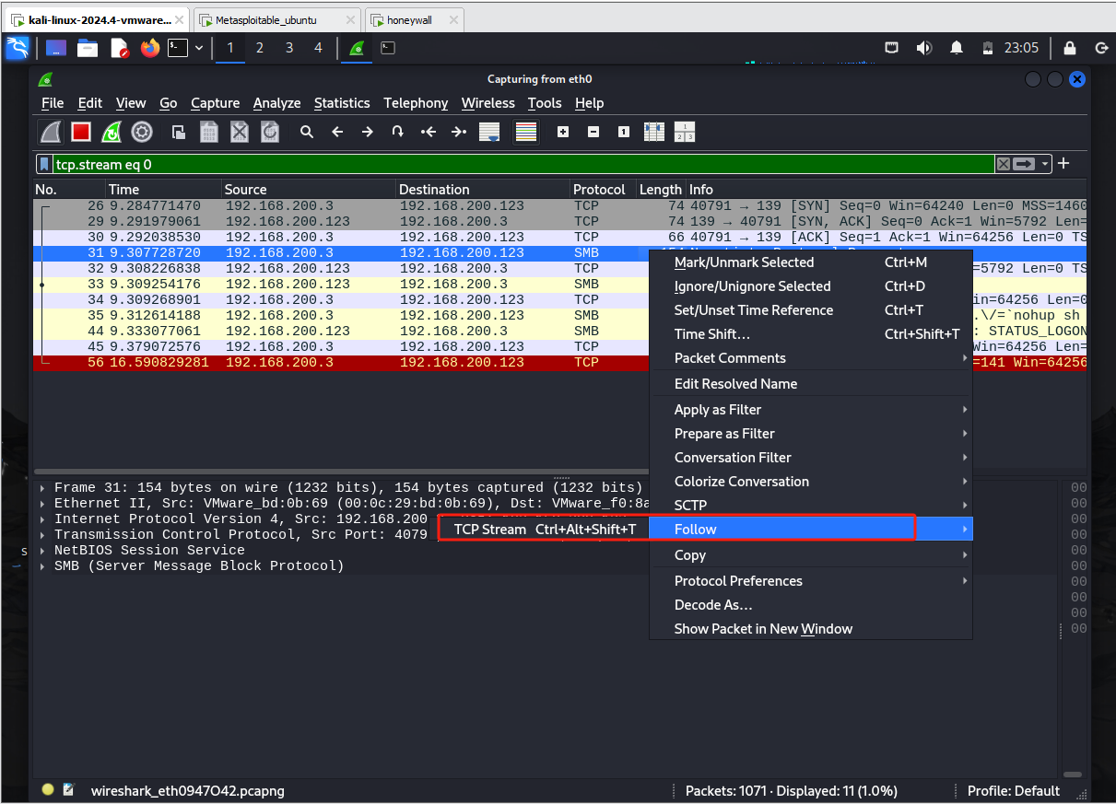
Task: Select packet number 56 row
Action: click(x=560, y=363)
